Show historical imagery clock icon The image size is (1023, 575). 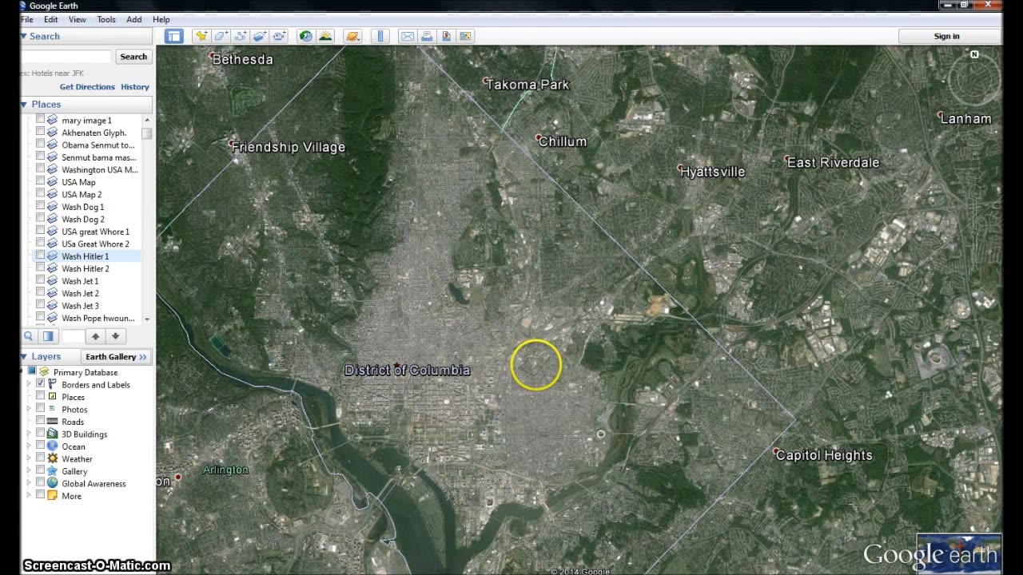coord(306,36)
